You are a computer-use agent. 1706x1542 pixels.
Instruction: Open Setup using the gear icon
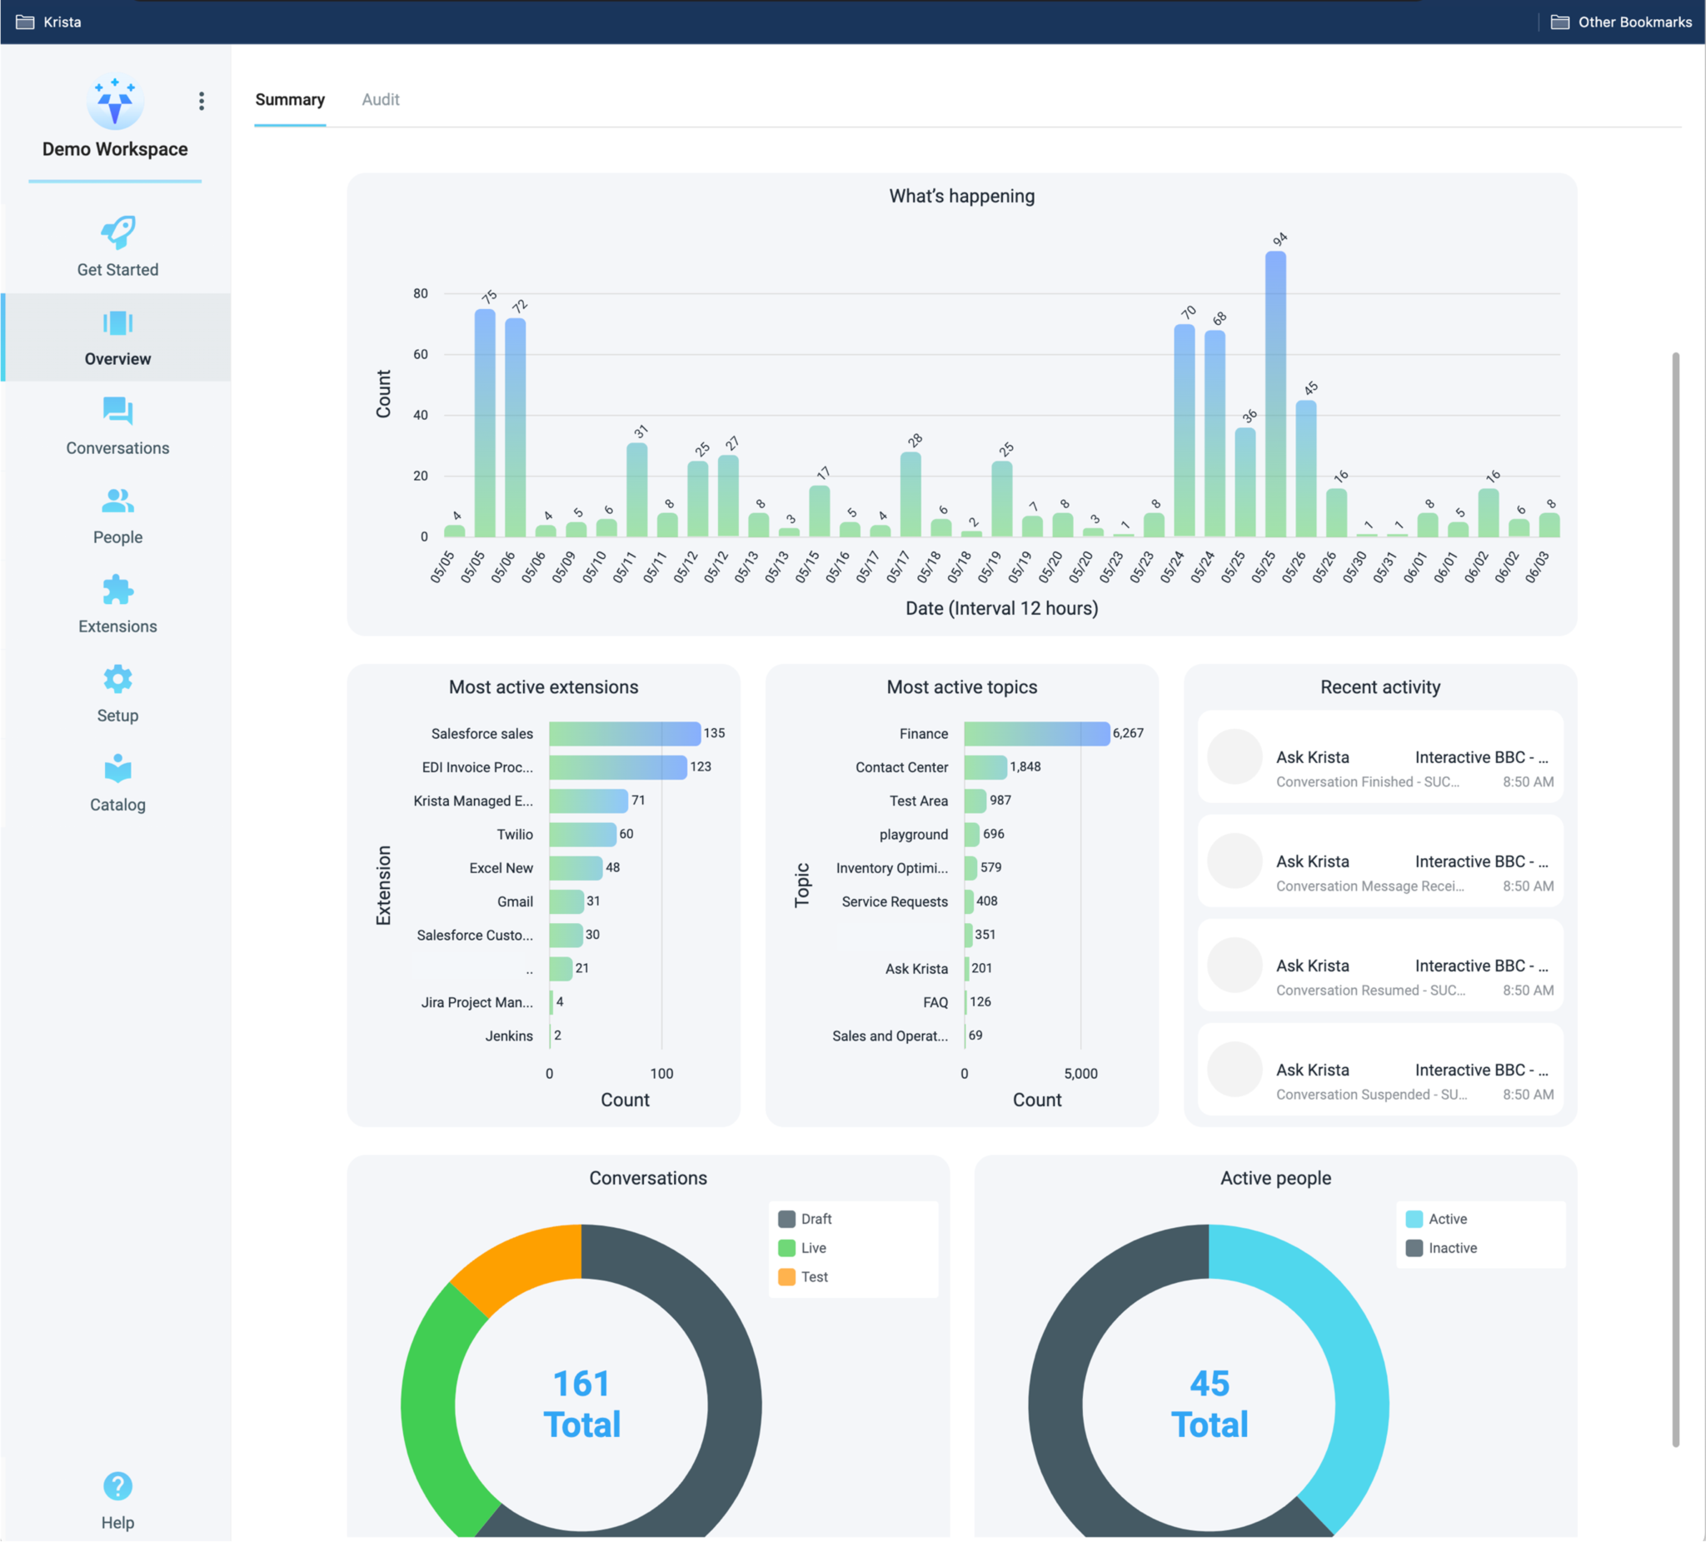tap(117, 679)
